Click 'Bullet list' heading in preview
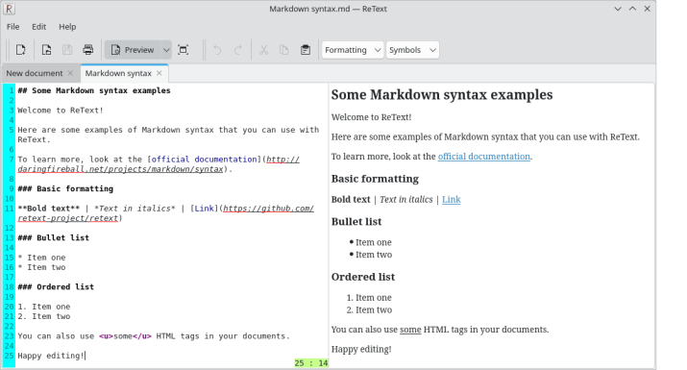Screen dimensions: 687x370 pyautogui.click(x=356, y=222)
